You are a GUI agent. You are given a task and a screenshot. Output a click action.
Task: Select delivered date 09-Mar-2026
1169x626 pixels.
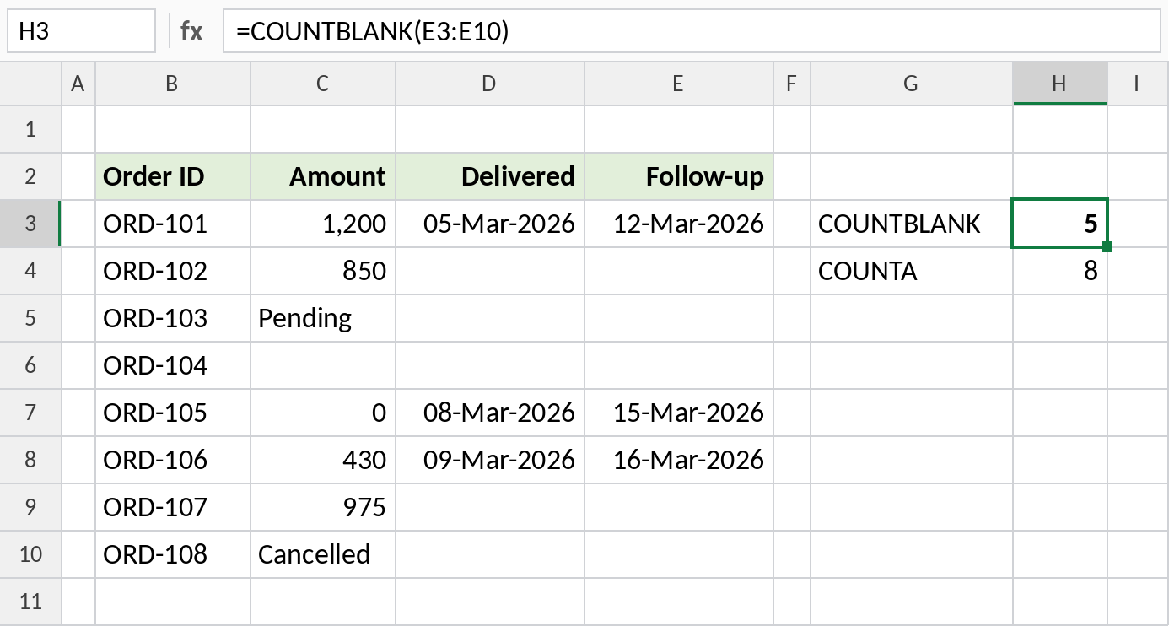click(x=490, y=460)
